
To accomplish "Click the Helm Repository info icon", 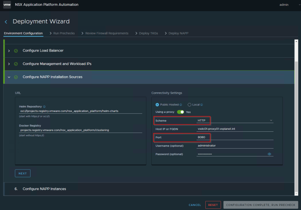I will tap(44, 106).
